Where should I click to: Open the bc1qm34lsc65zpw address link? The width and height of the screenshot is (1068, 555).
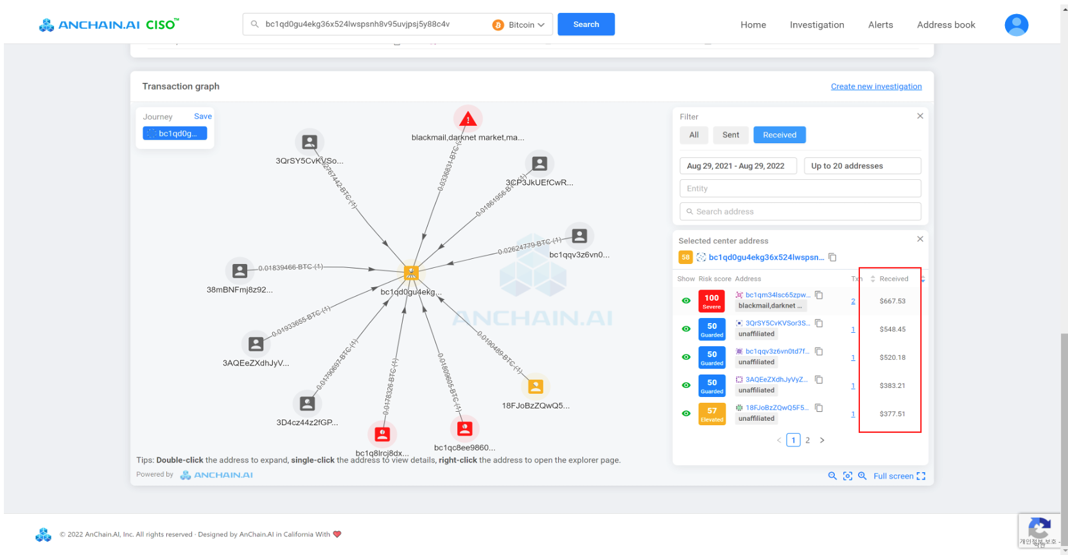click(x=778, y=295)
